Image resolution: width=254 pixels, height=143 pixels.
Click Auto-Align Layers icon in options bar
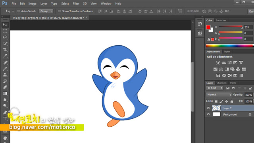click(180, 11)
